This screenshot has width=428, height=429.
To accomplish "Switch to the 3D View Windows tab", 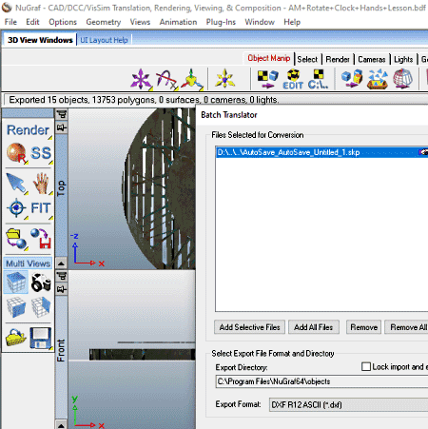I will tap(40, 40).
